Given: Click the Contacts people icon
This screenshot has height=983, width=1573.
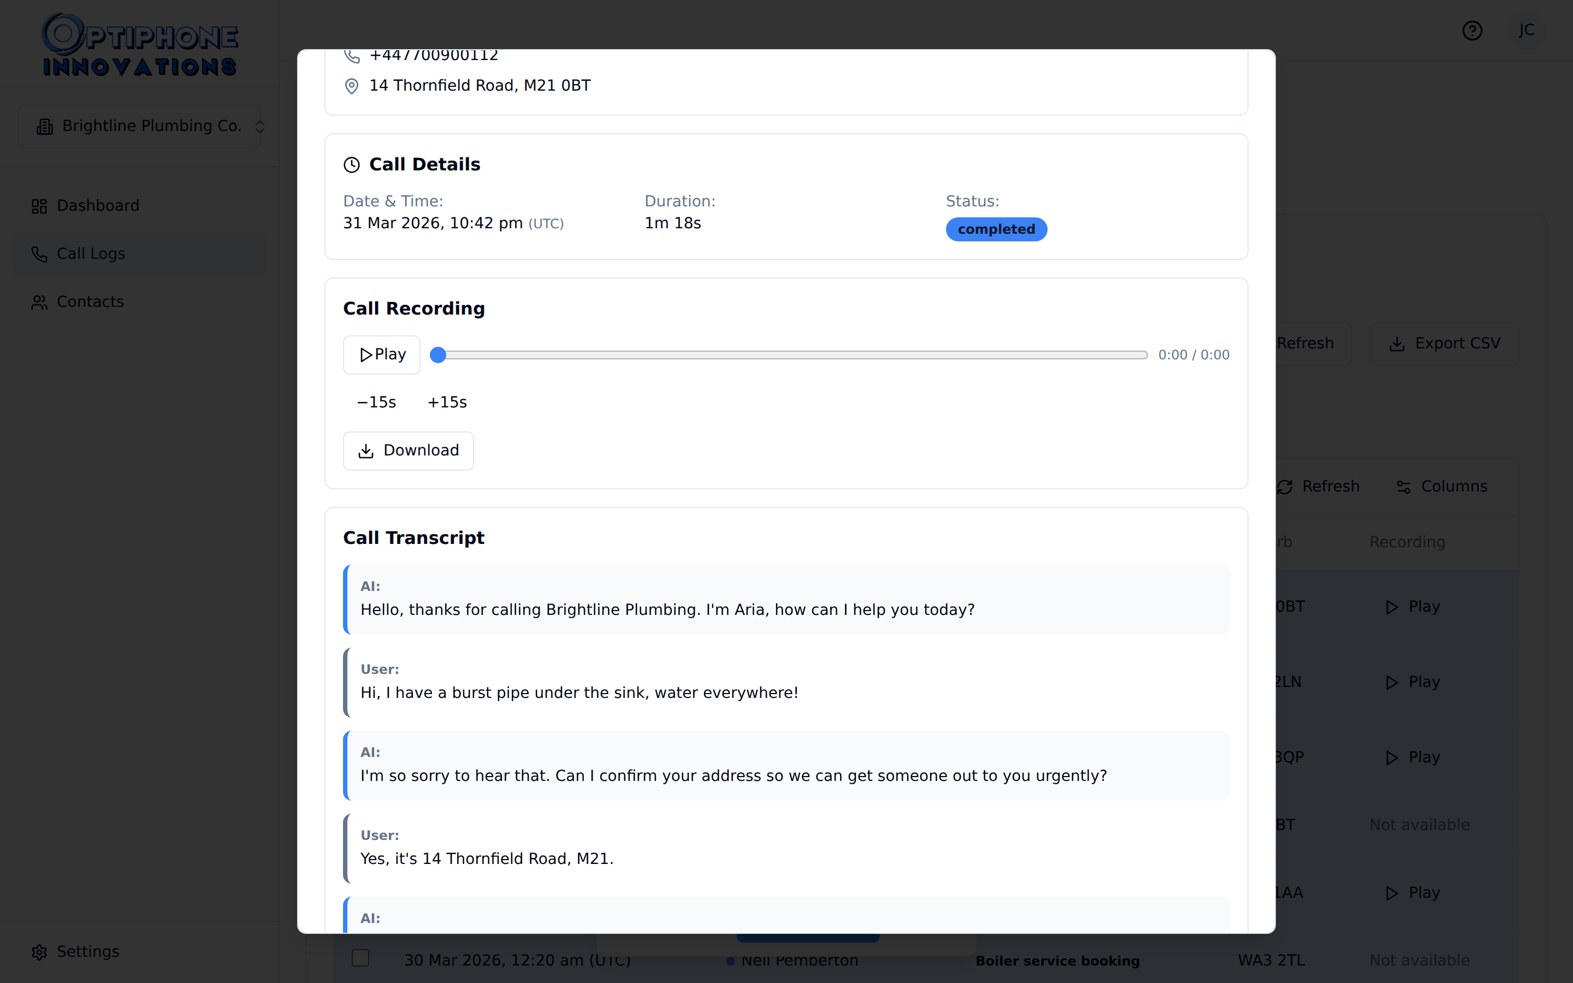Looking at the screenshot, I should coord(40,303).
